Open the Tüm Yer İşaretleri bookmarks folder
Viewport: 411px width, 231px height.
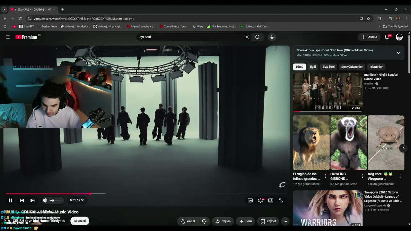coord(395,26)
